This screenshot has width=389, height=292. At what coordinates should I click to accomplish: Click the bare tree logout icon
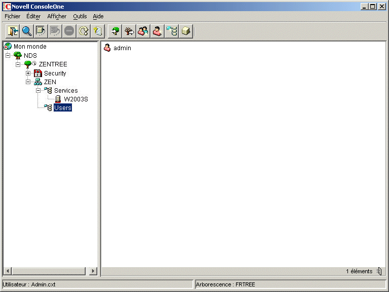(129, 31)
